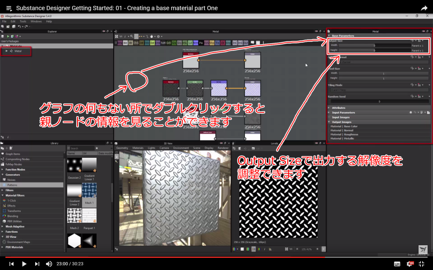
Task: Add a Shape (Shp) node
Action: [212, 43]
